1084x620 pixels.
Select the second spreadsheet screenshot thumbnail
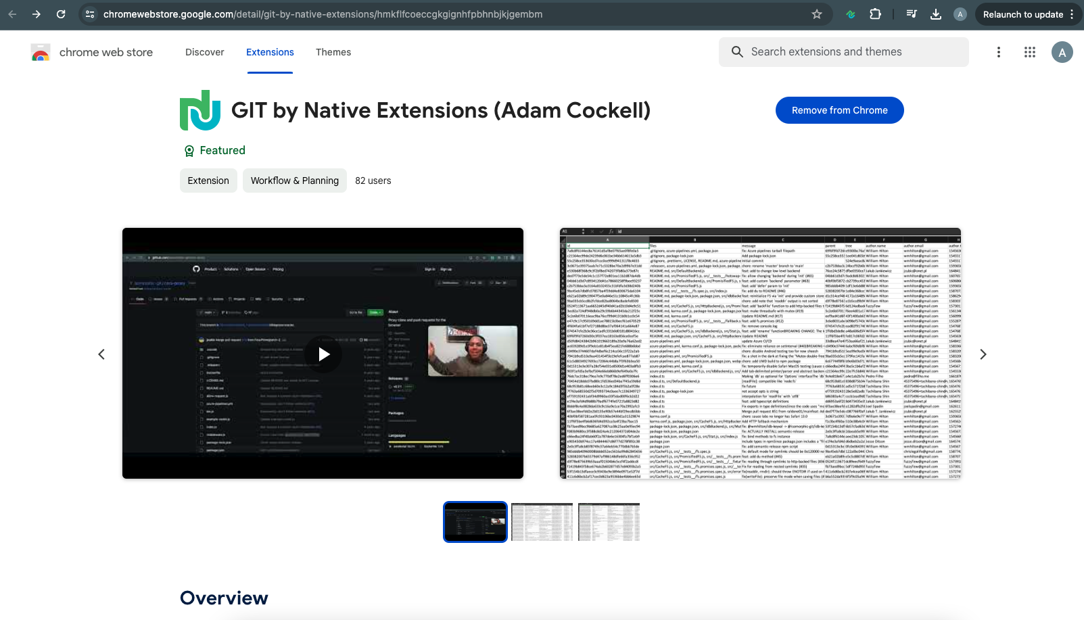[x=542, y=521]
